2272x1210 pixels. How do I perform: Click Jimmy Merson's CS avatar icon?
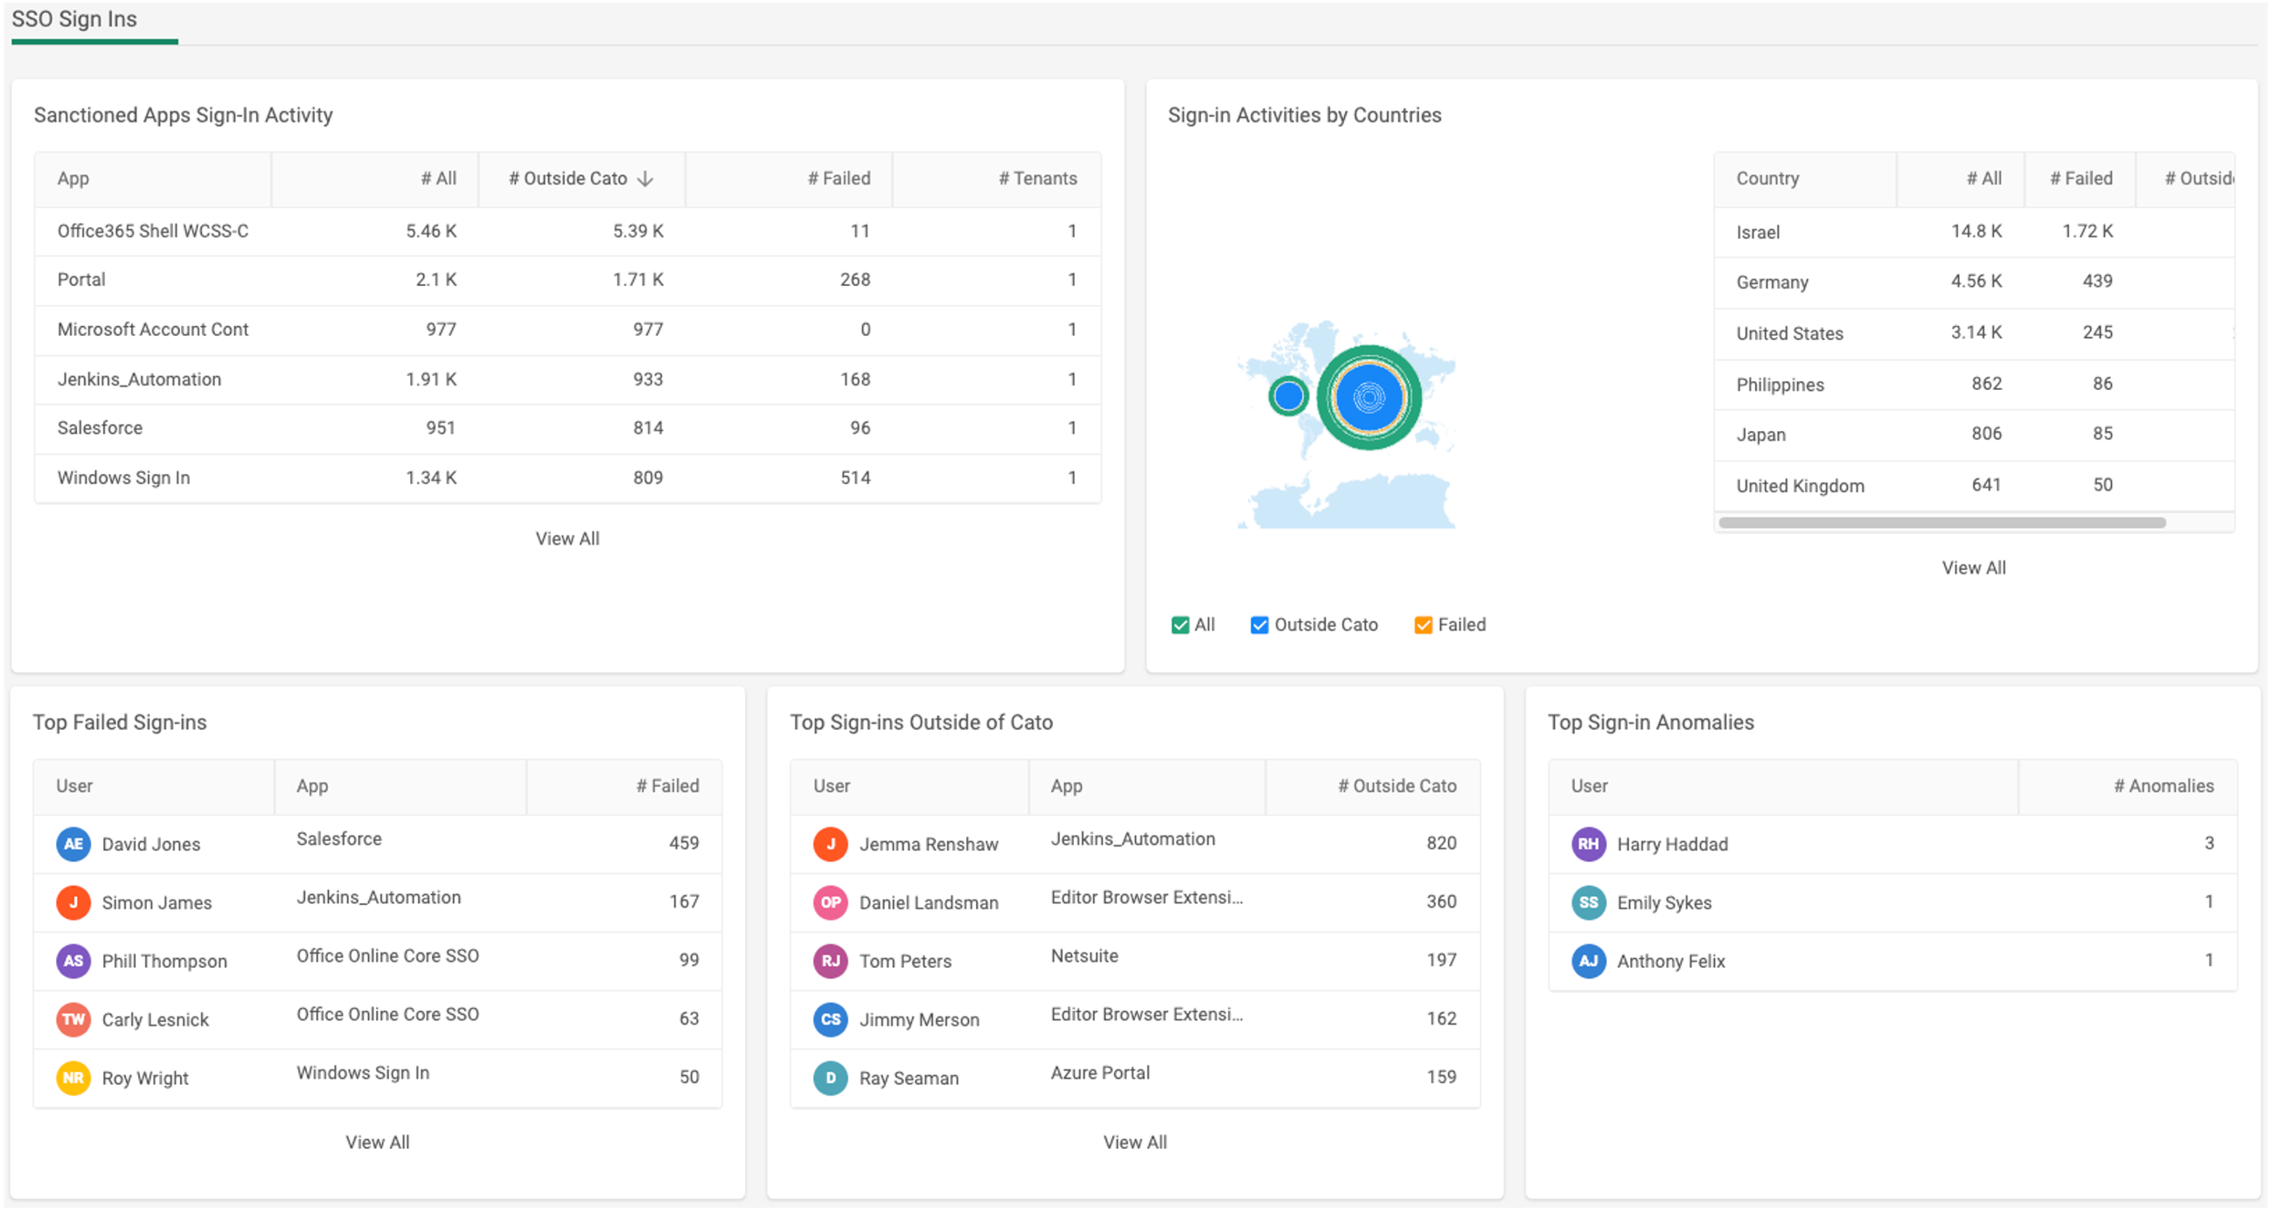830,1019
